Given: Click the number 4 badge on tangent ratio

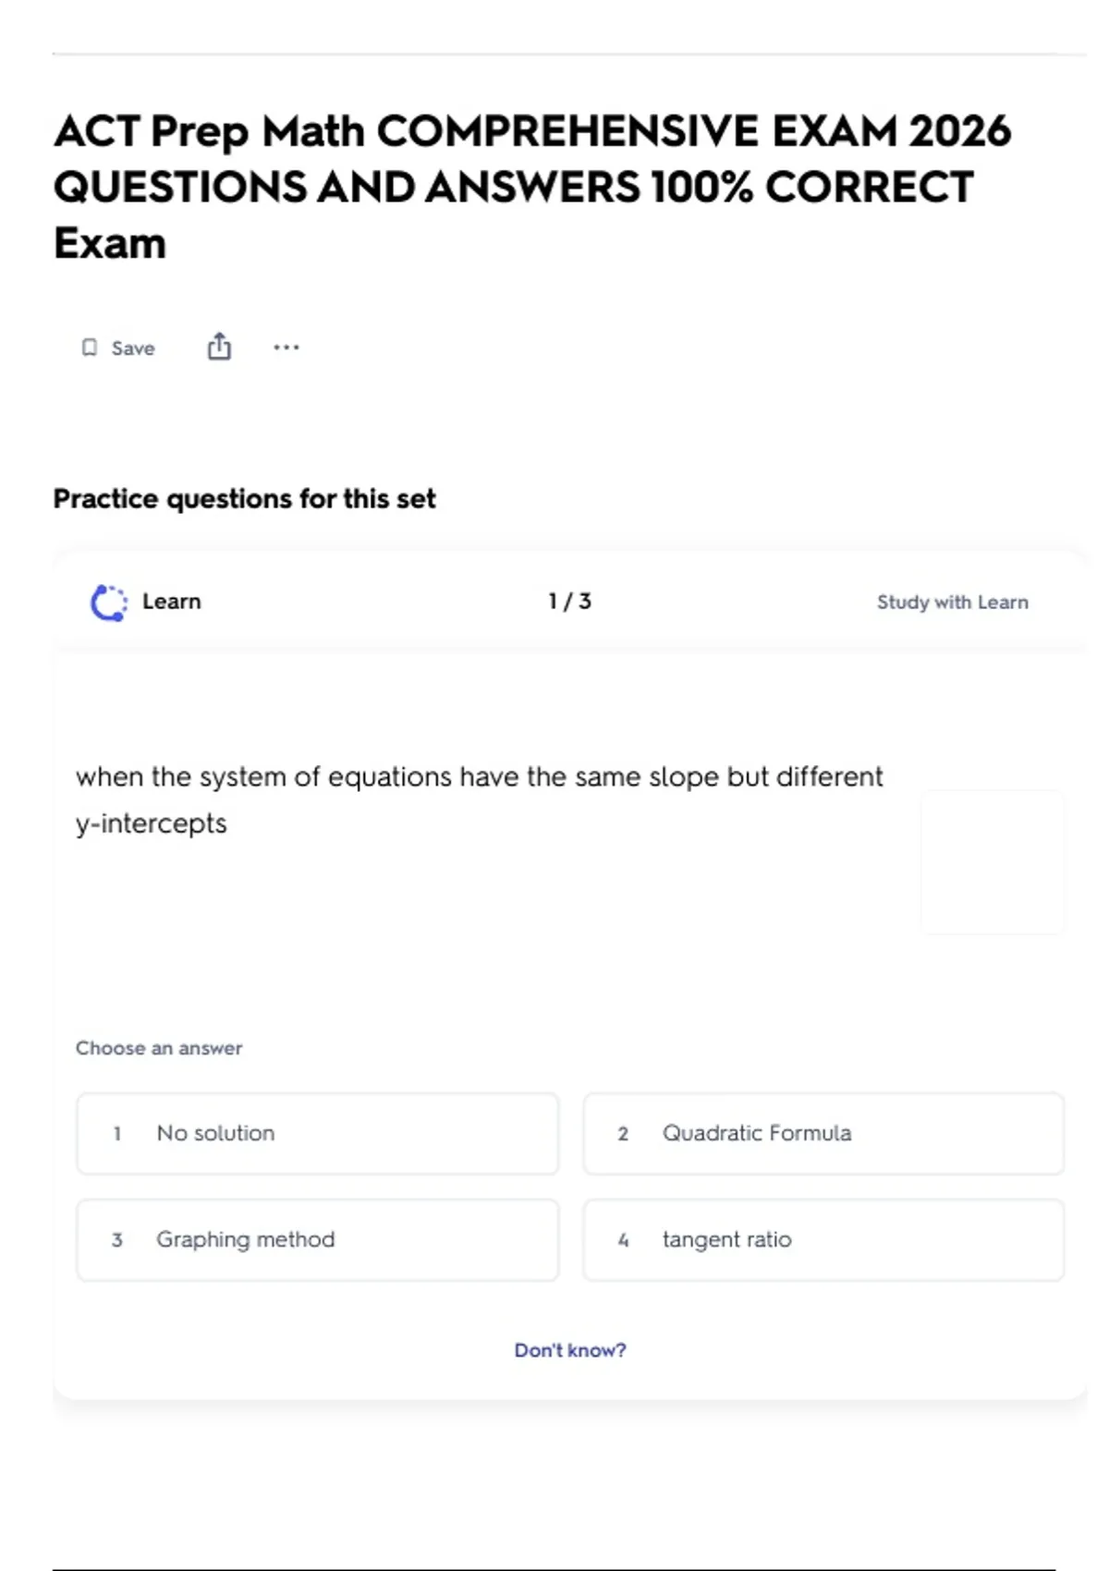Looking at the screenshot, I should point(623,1240).
